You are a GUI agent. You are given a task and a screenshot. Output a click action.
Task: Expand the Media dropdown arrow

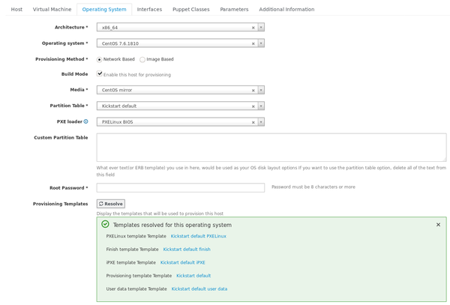point(261,90)
